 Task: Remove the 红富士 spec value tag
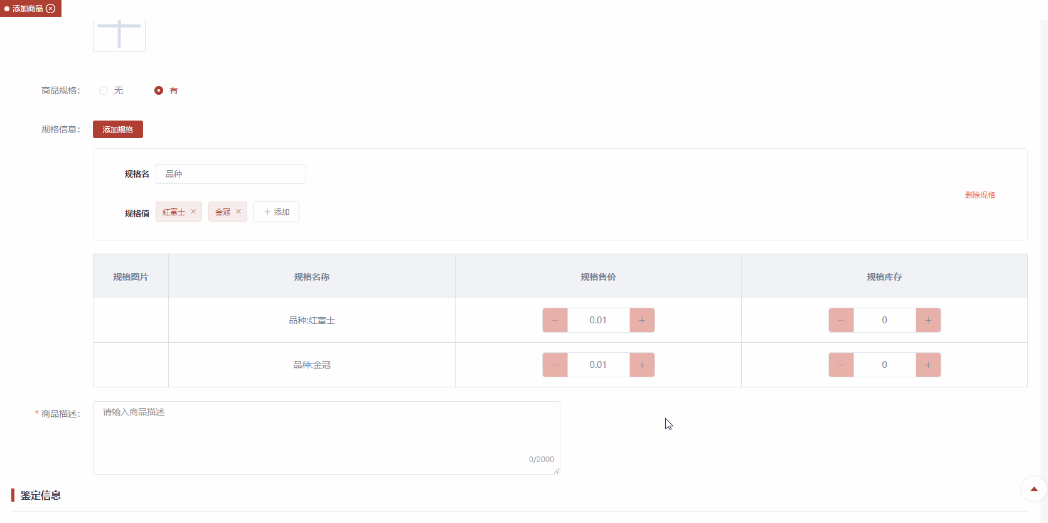point(193,212)
